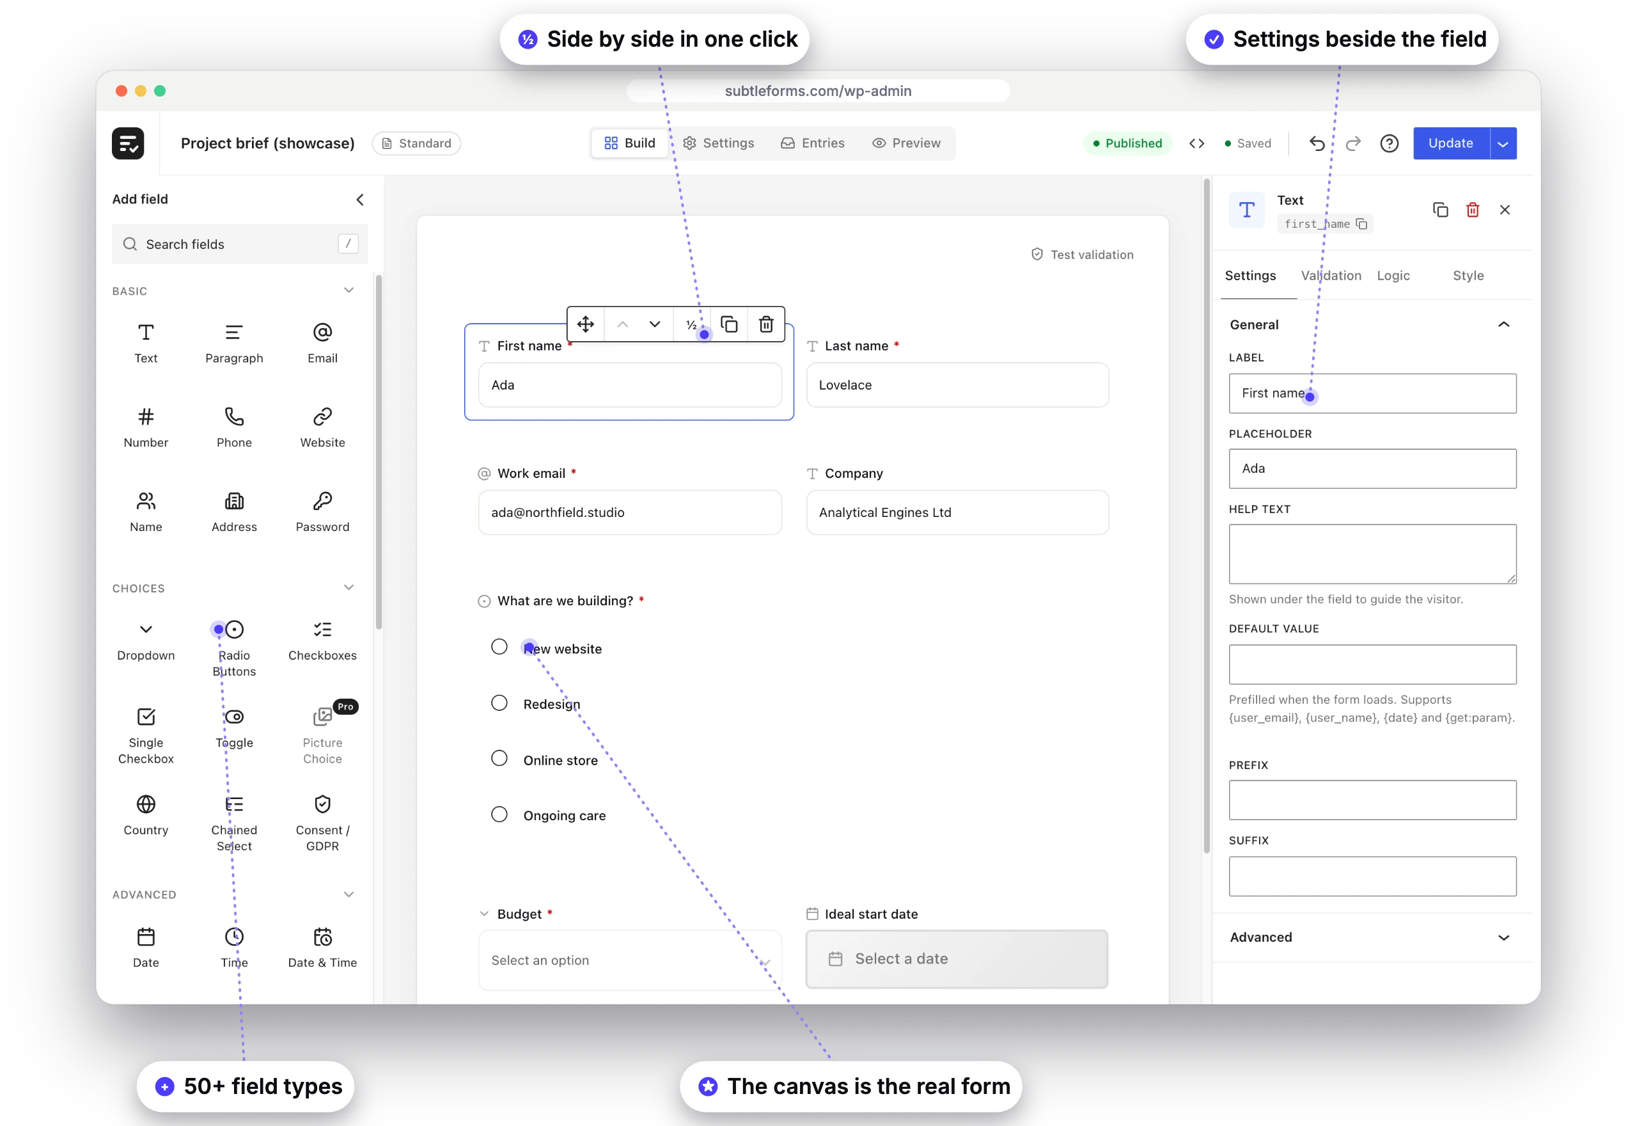Add an Address field

(234, 512)
